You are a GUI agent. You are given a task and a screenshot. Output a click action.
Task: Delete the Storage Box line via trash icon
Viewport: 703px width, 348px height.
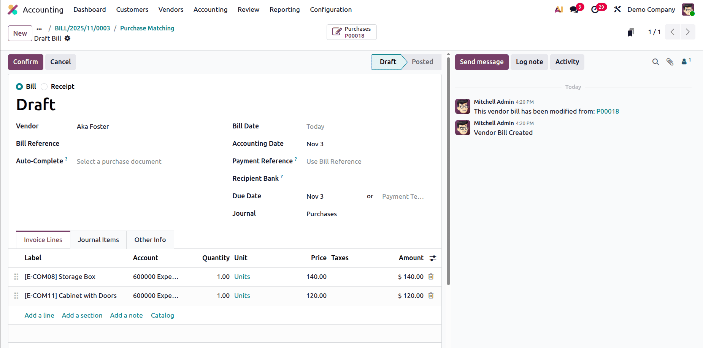[x=431, y=277]
